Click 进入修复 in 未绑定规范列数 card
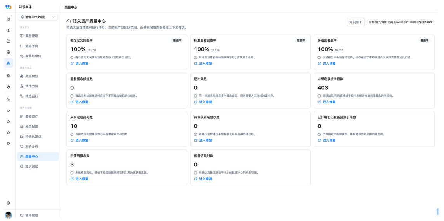 coord(80,140)
